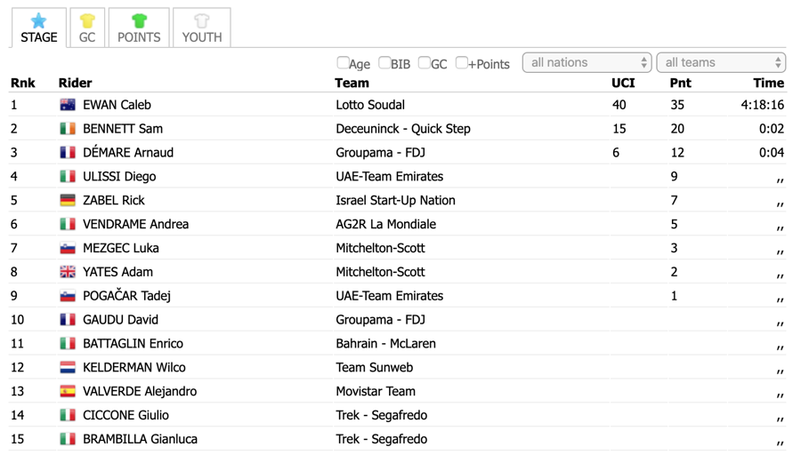Image resolution: width=801 pixels, height=455 pixels.
Task: Click the Pnt column header
Action: [681, 84]
